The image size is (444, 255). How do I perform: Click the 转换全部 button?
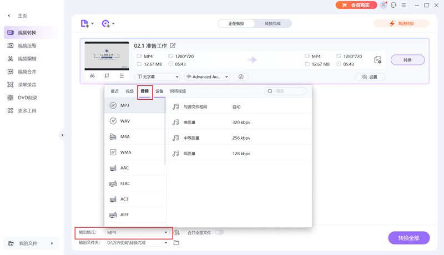(x=409, y=238)
